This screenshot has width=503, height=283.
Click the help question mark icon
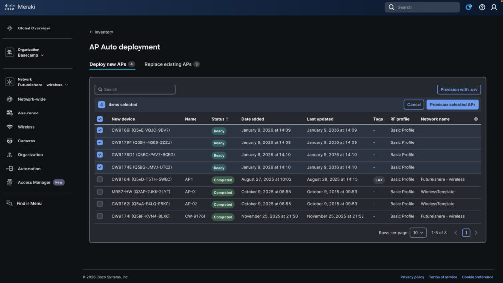coord(482,7)
